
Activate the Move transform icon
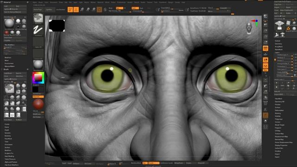pyautogui.click(x=82, y=9)
